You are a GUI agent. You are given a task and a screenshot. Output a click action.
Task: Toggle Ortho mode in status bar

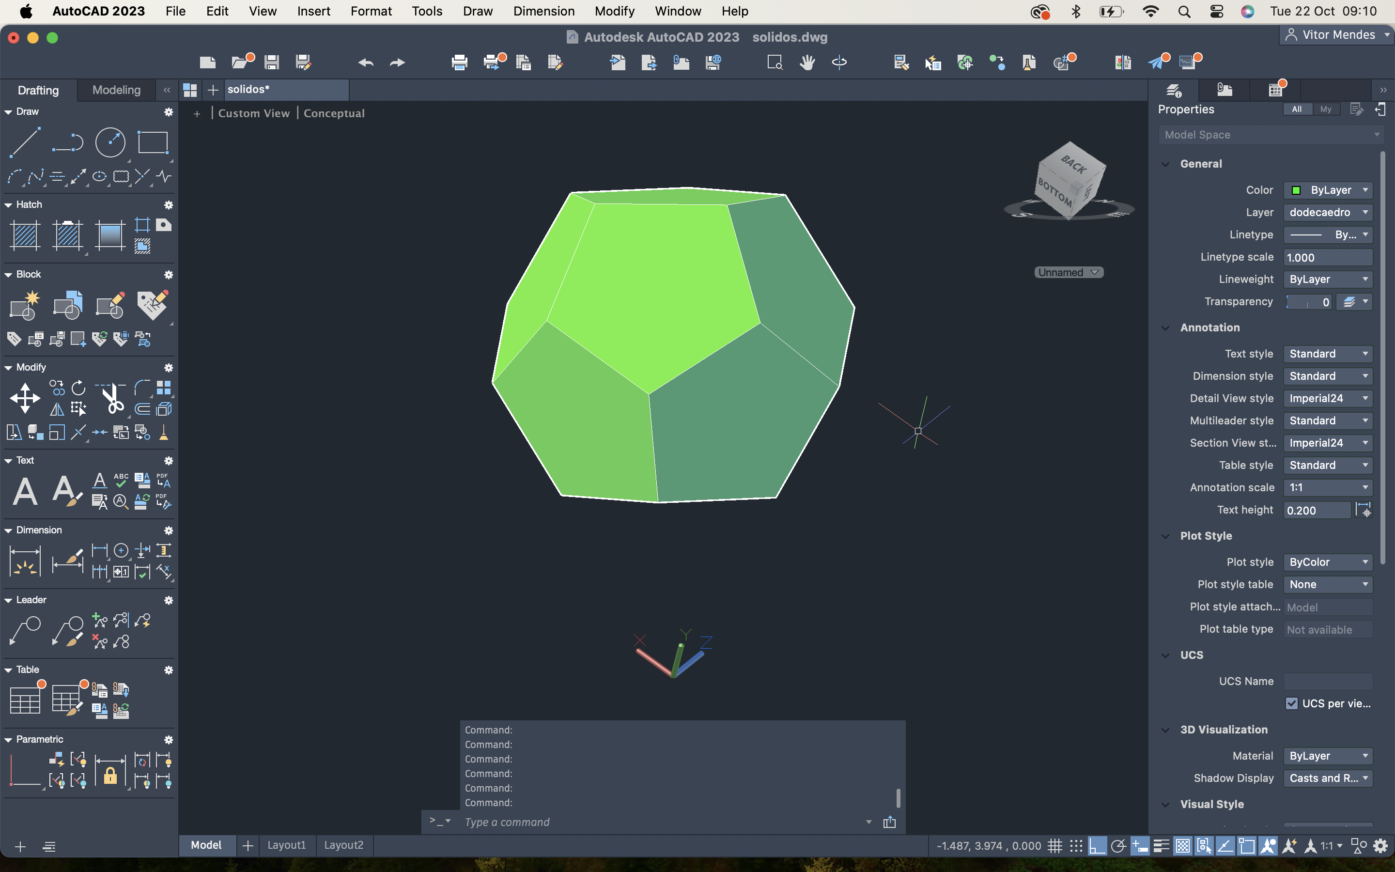coord(1097,846)
